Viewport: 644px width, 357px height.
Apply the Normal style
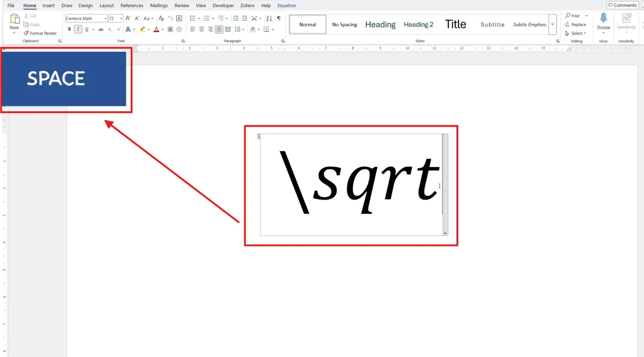[308, 25]
